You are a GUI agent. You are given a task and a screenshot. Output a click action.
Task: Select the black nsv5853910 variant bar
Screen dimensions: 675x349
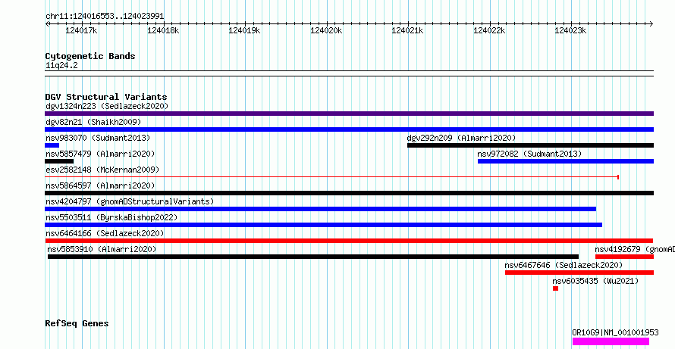coord(313,257)
